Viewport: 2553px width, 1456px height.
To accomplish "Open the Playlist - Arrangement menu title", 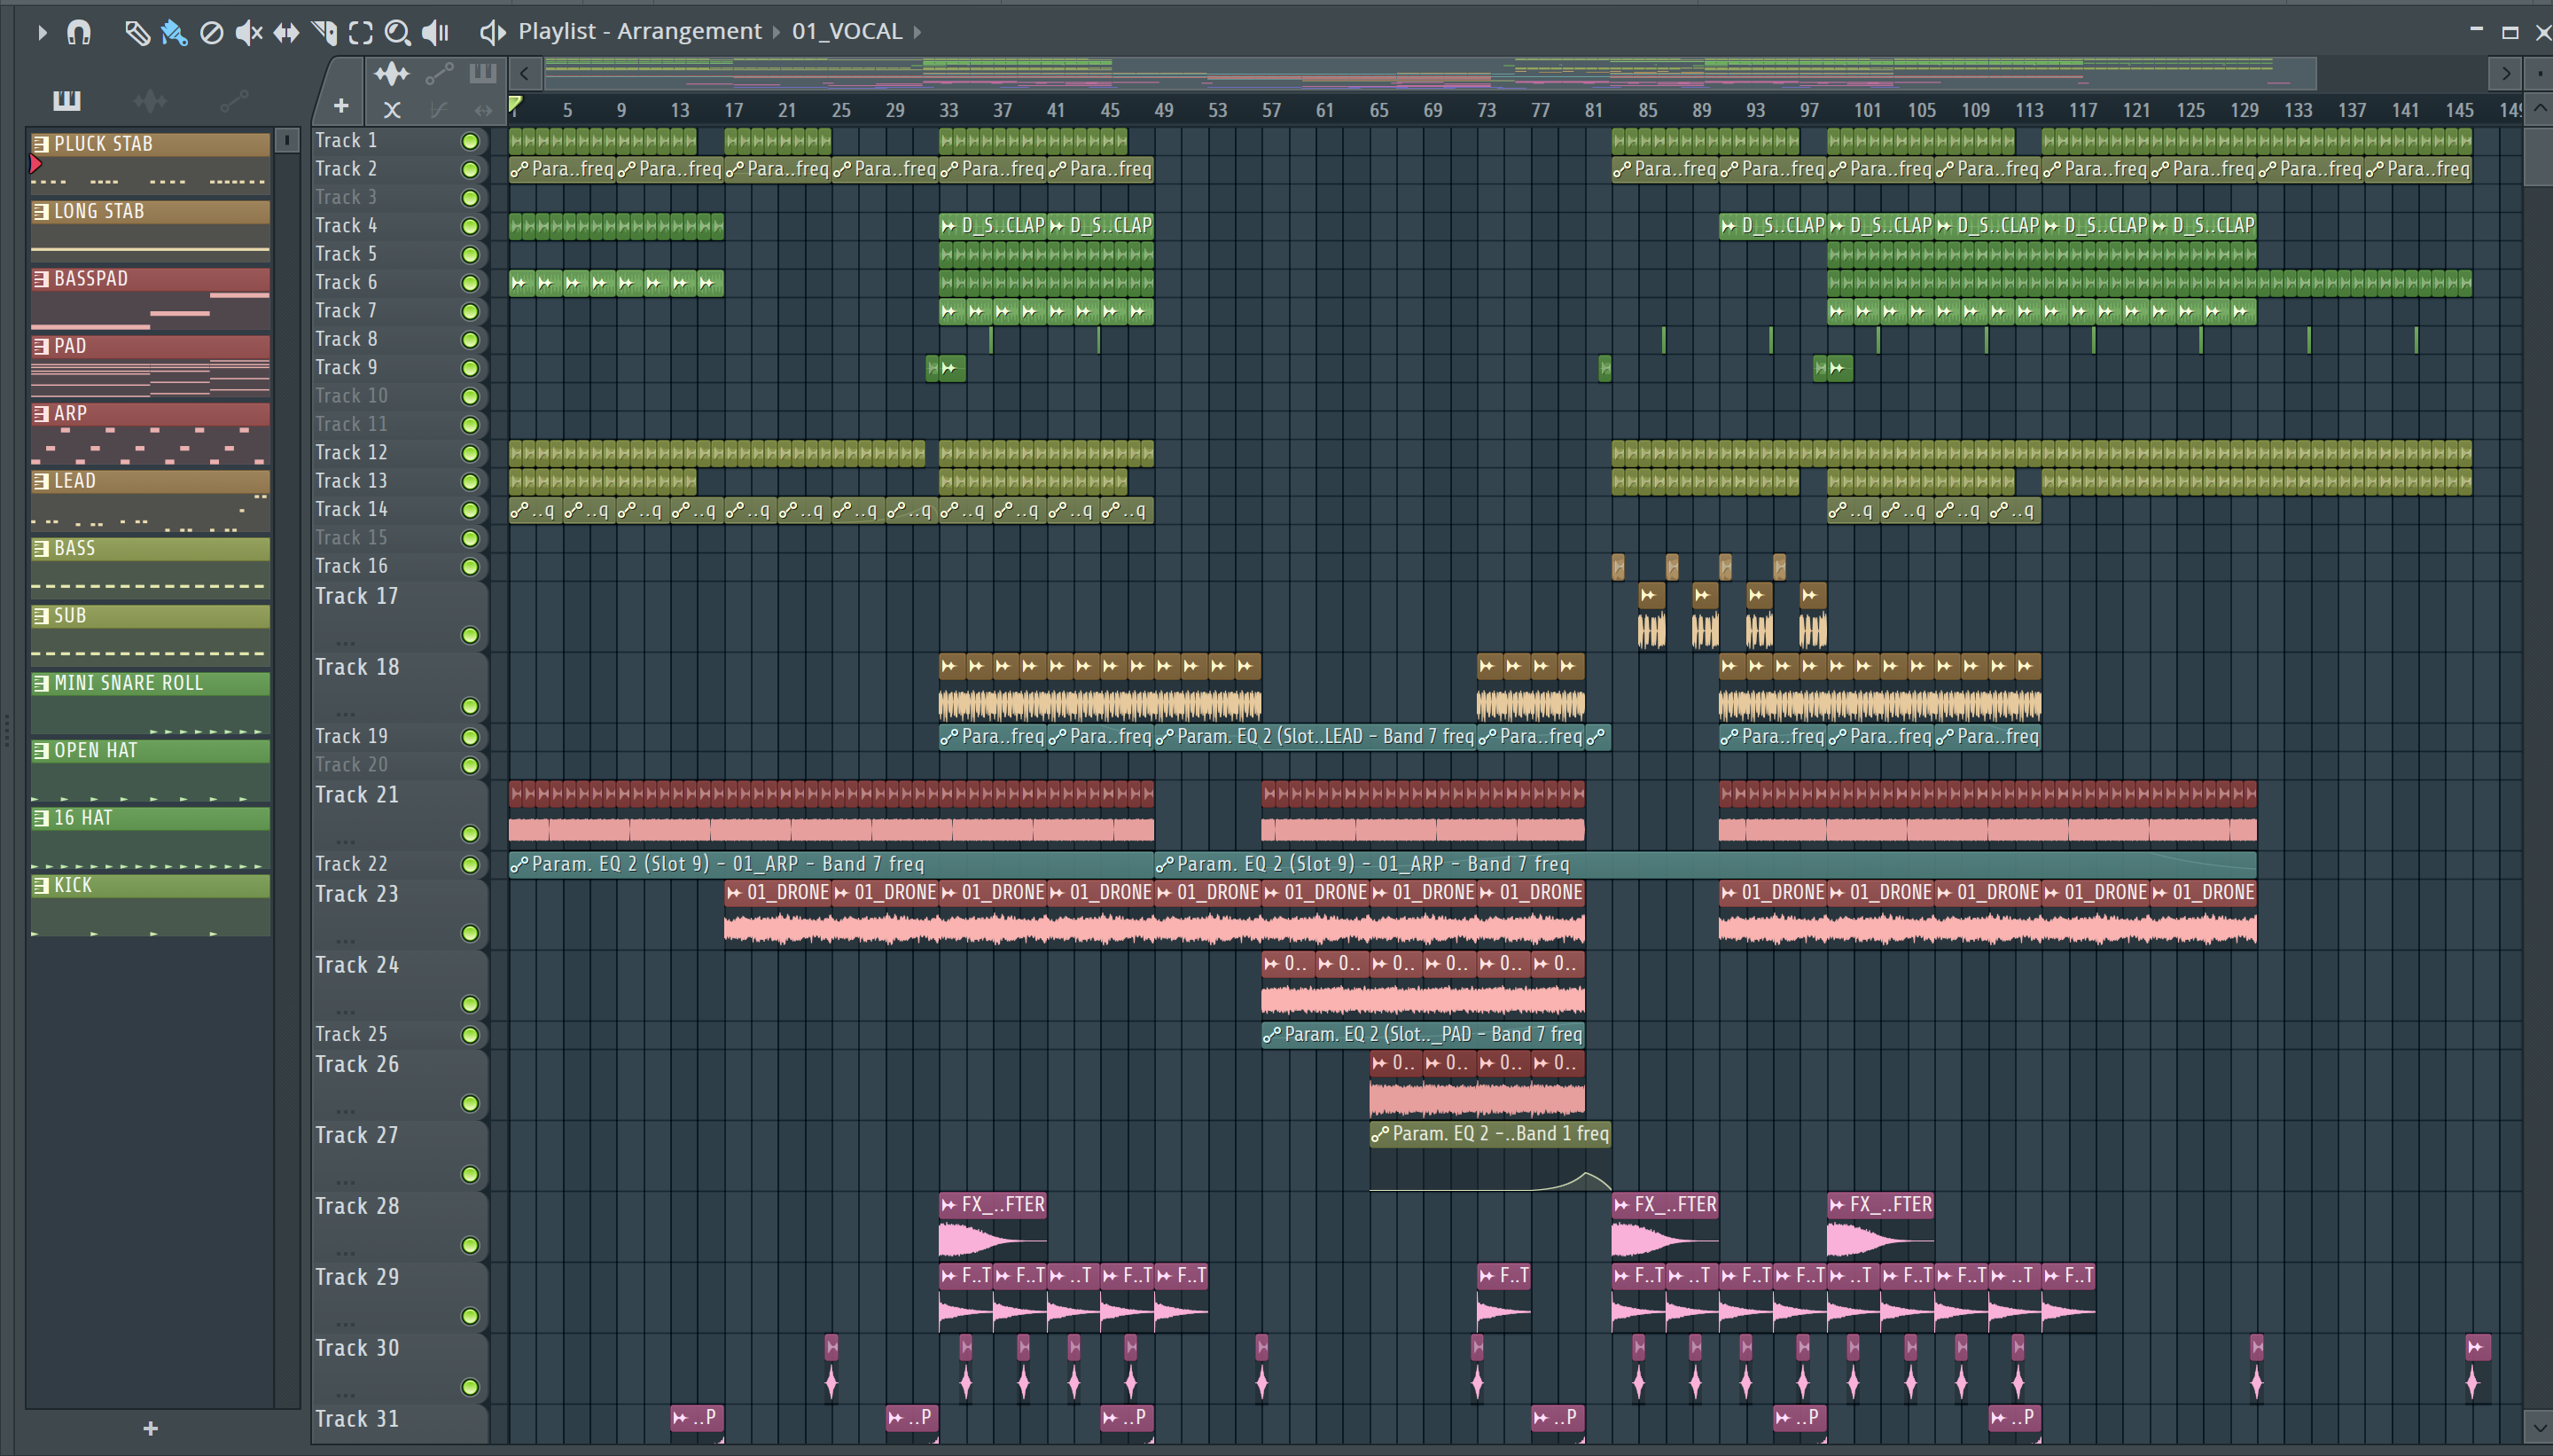I will click(640, 32).
